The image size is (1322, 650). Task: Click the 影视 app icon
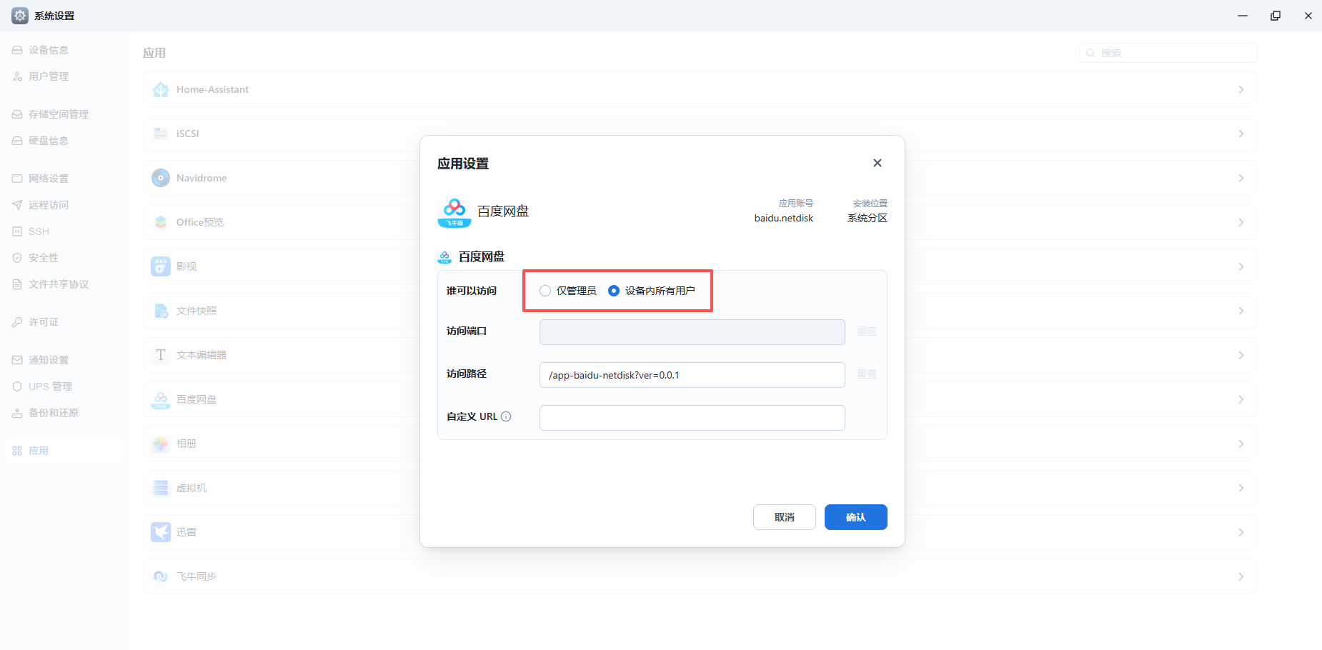coord(161,266)
